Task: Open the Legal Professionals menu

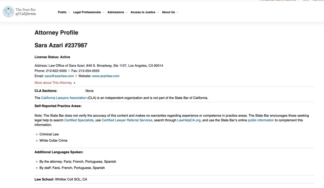Action: coord(87,12)
